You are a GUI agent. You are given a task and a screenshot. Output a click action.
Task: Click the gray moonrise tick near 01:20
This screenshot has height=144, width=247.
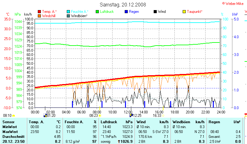tap(45, 109)
